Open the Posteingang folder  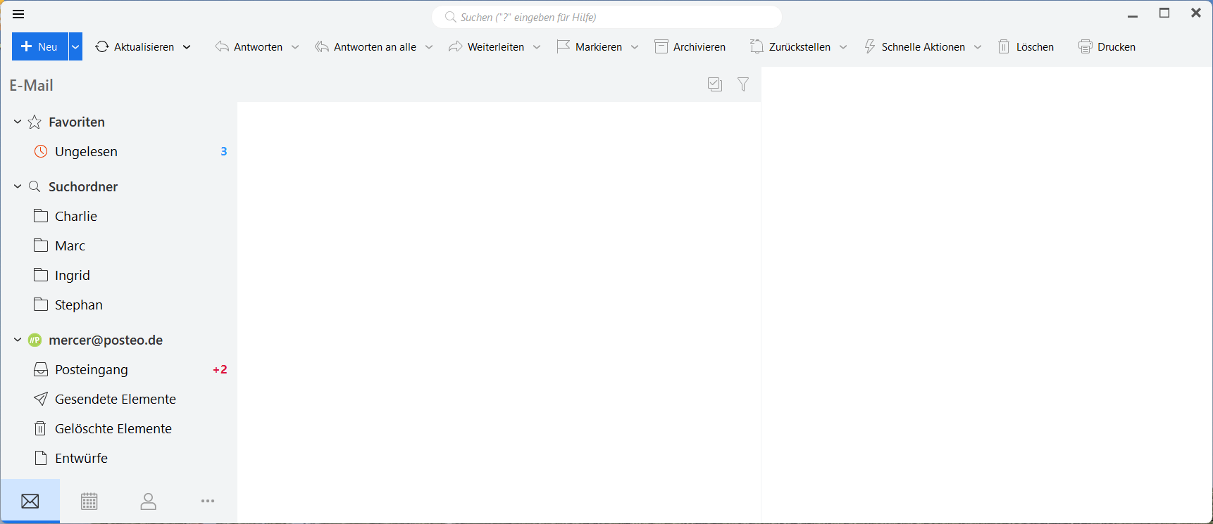[x=92, y=370]
